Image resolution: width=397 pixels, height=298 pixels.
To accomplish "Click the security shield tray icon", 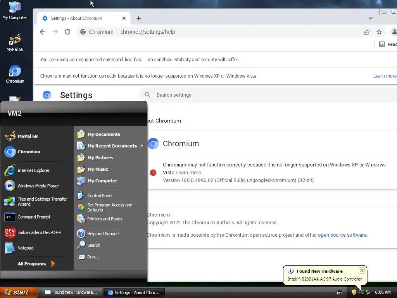I will pos(354,292).
